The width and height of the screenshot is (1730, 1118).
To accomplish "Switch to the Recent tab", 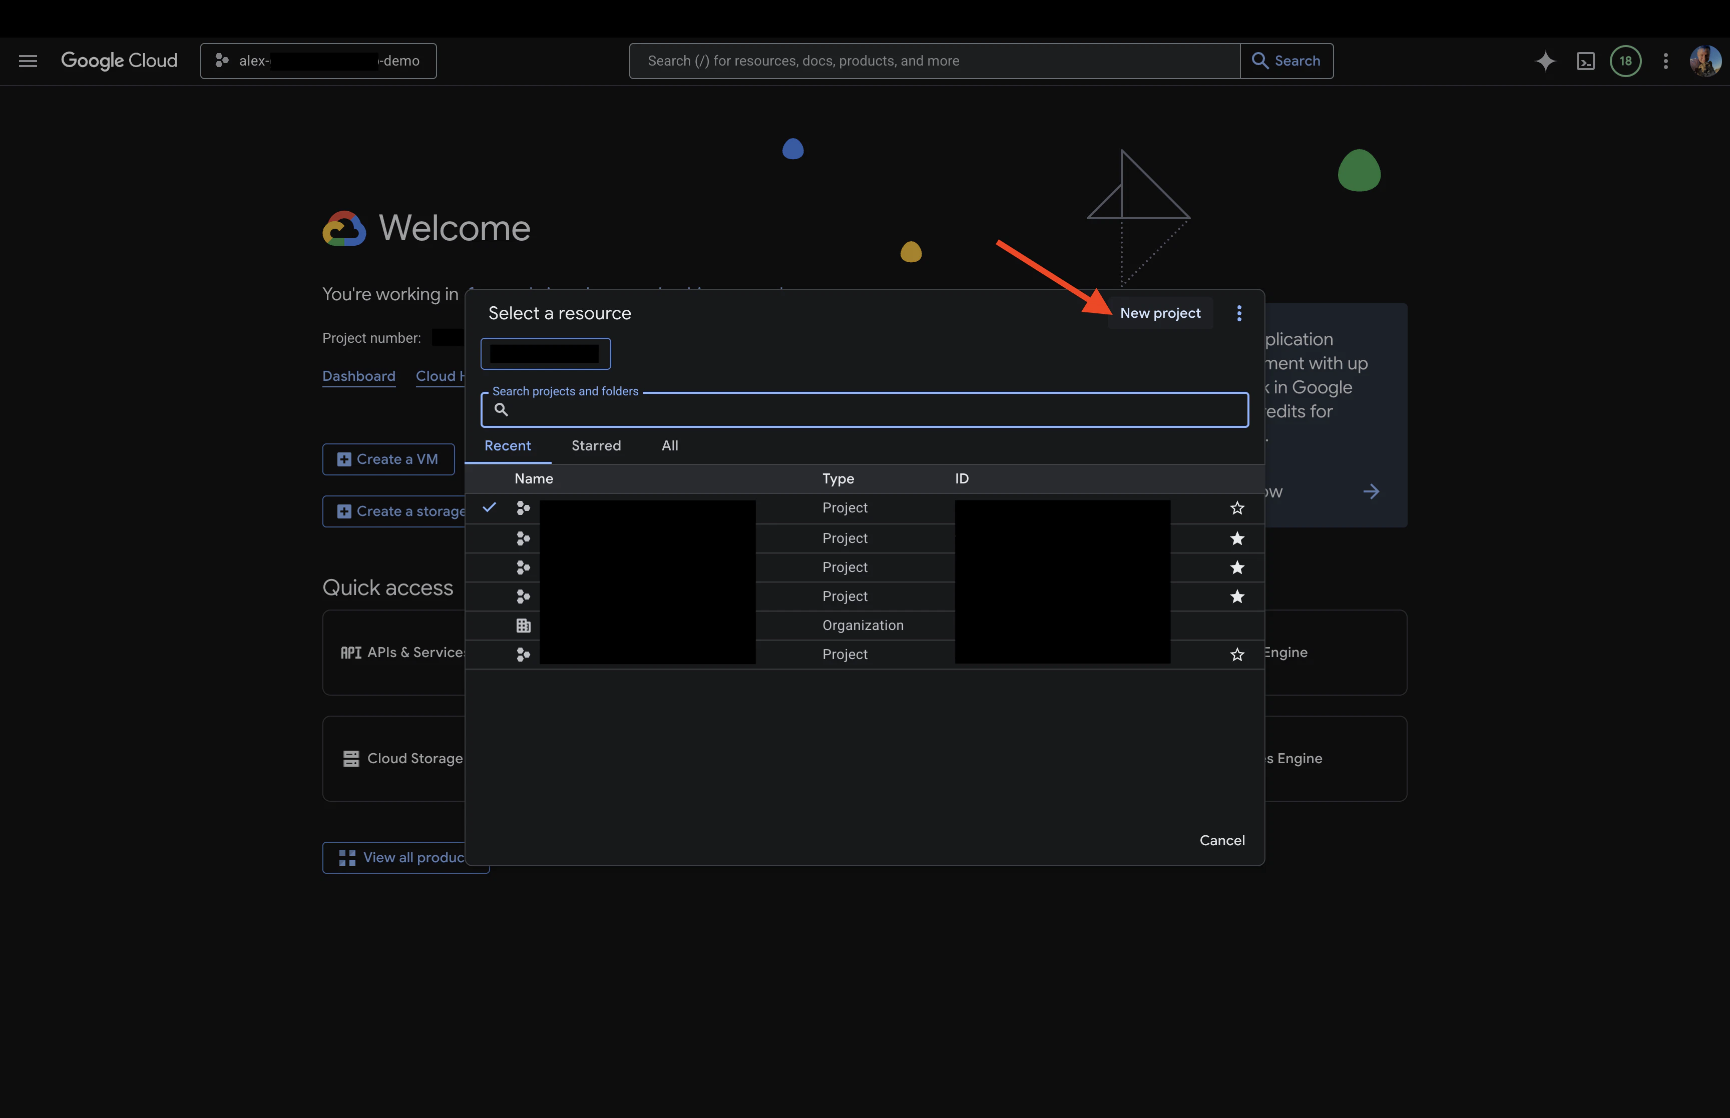I will (508, 446).
